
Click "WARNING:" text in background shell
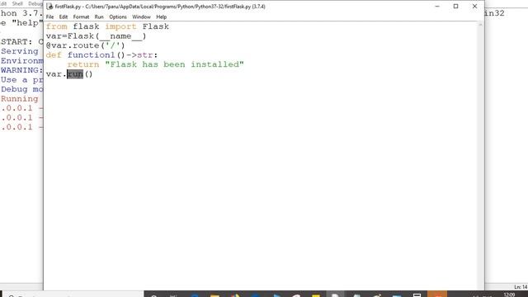[x=22, y=70]
